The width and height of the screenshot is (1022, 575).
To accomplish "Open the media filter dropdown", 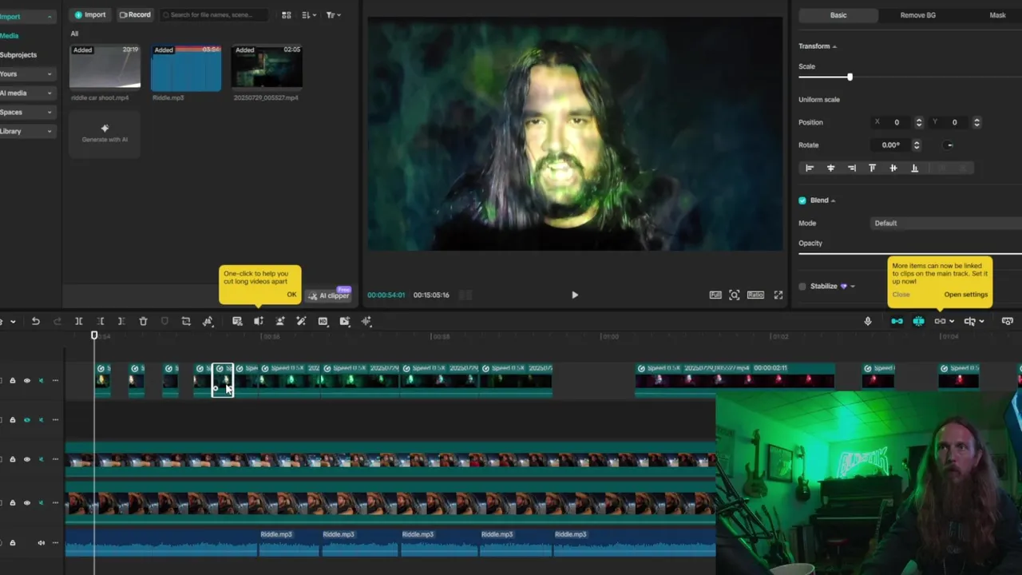I will coord(334,14).
